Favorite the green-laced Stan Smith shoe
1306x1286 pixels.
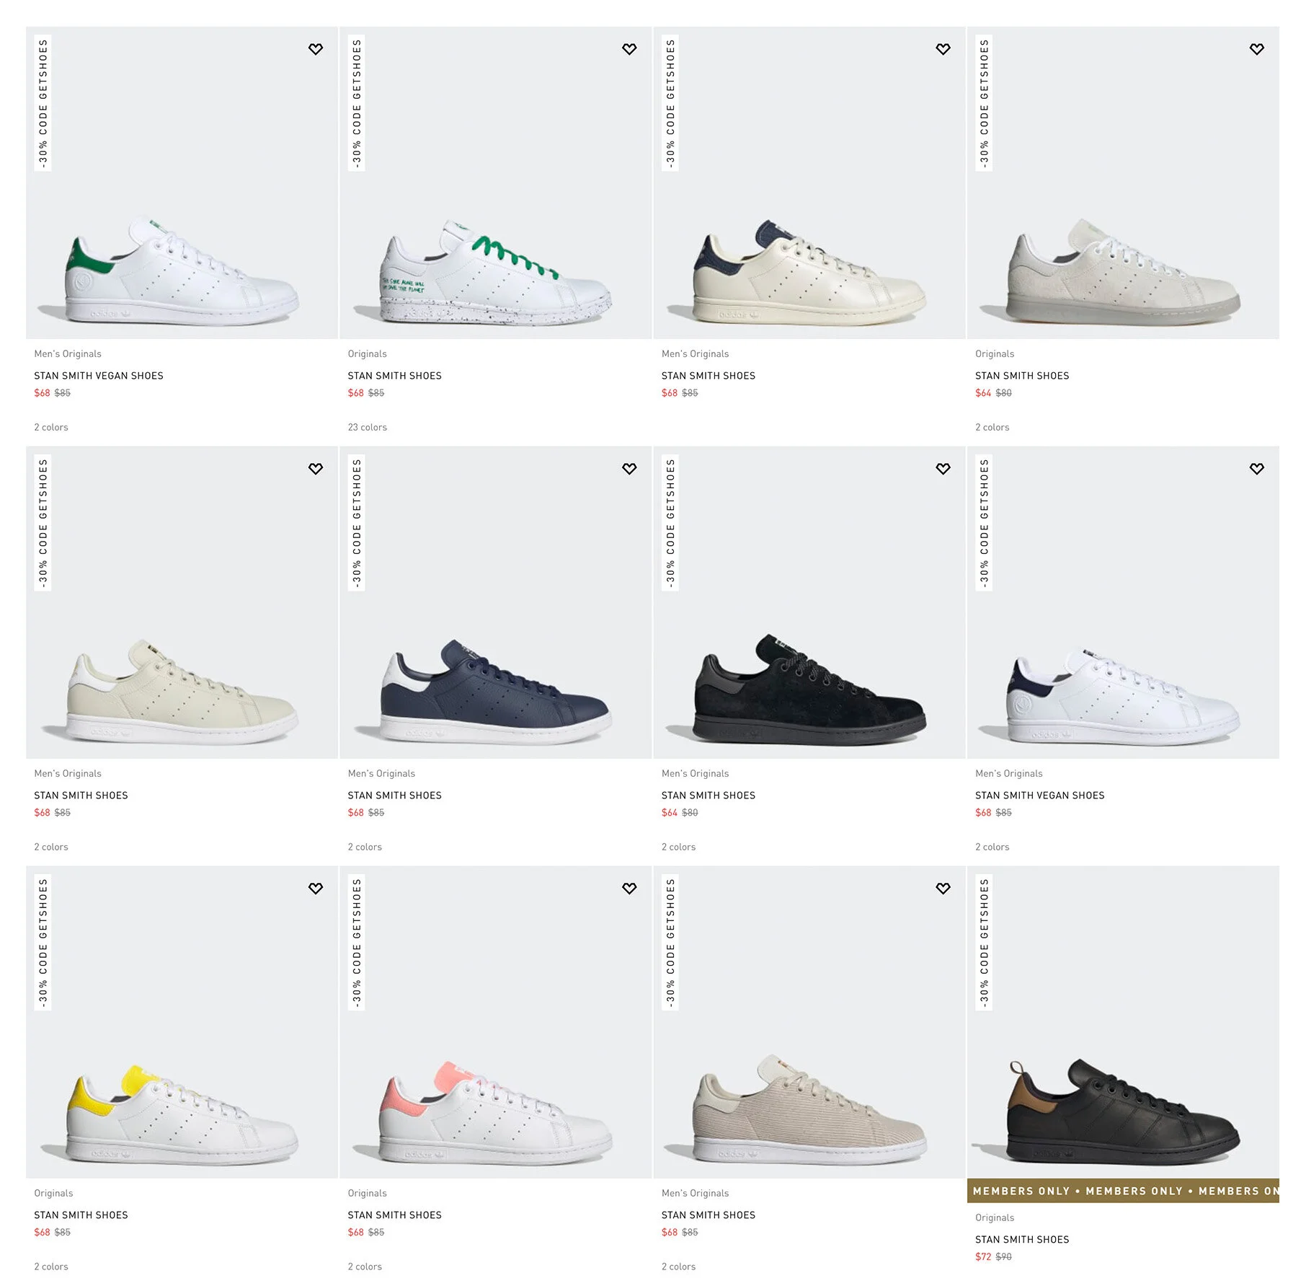(x=629, y=49)
